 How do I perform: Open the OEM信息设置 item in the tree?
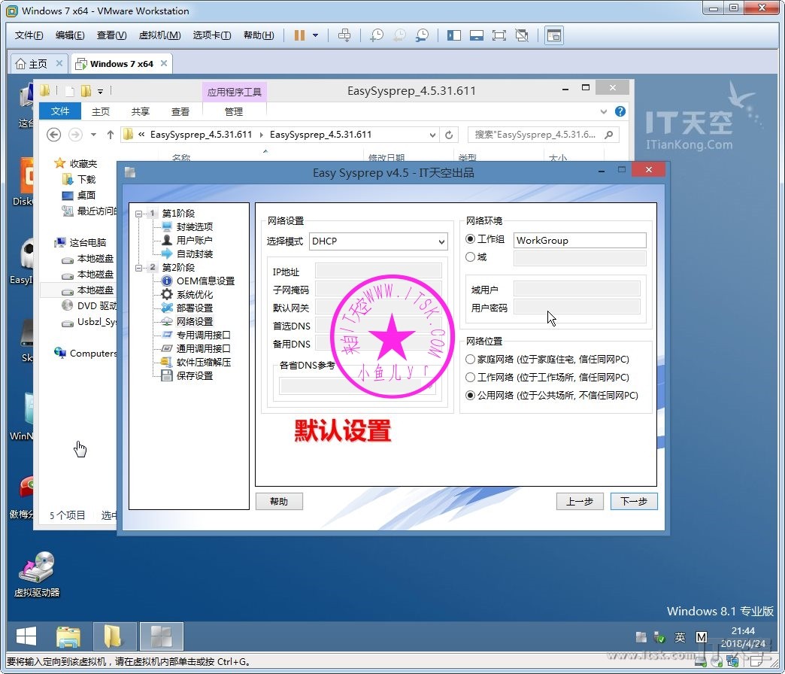(x=205, y=281)
